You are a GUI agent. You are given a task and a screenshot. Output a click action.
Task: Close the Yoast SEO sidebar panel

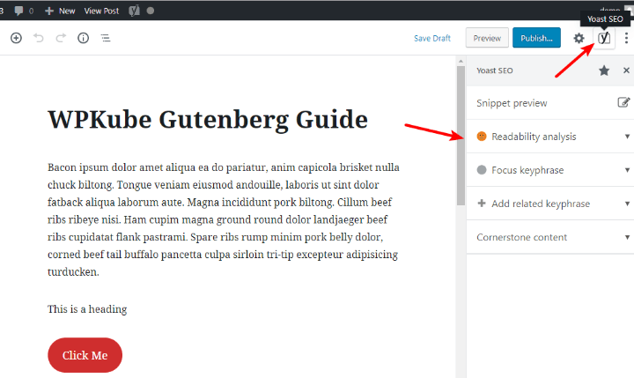tap(626, 70)
